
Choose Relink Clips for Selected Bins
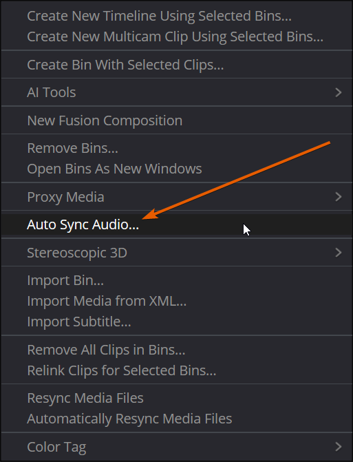tap(177, 370)
